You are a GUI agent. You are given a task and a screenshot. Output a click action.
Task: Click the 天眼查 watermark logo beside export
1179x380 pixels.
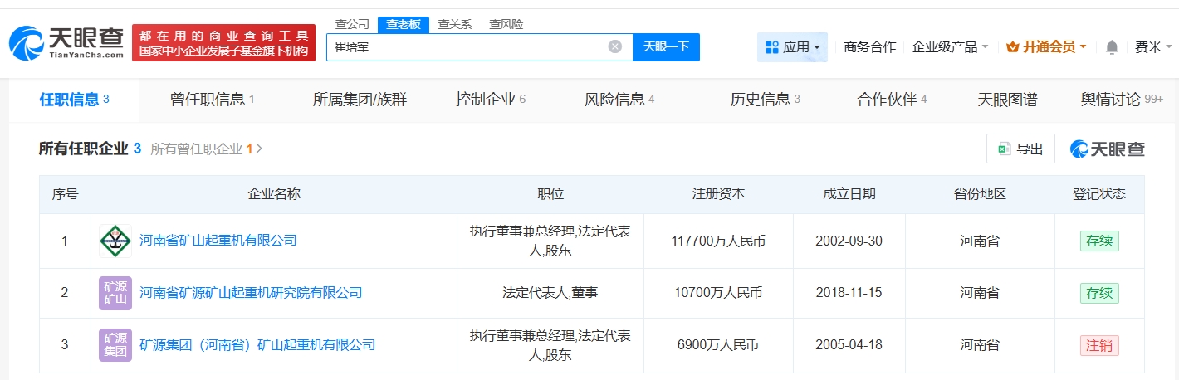coord(1108,149)
